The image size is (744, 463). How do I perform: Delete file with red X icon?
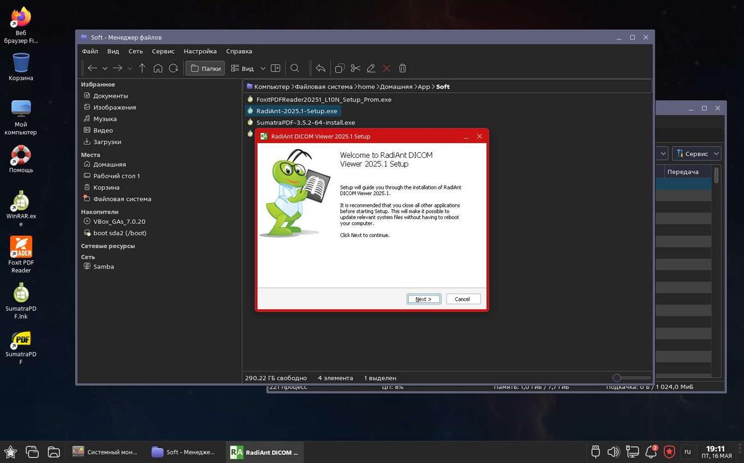pos(387,68)
